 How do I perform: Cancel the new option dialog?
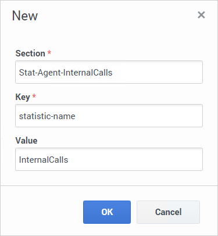(x=168, y=212)
